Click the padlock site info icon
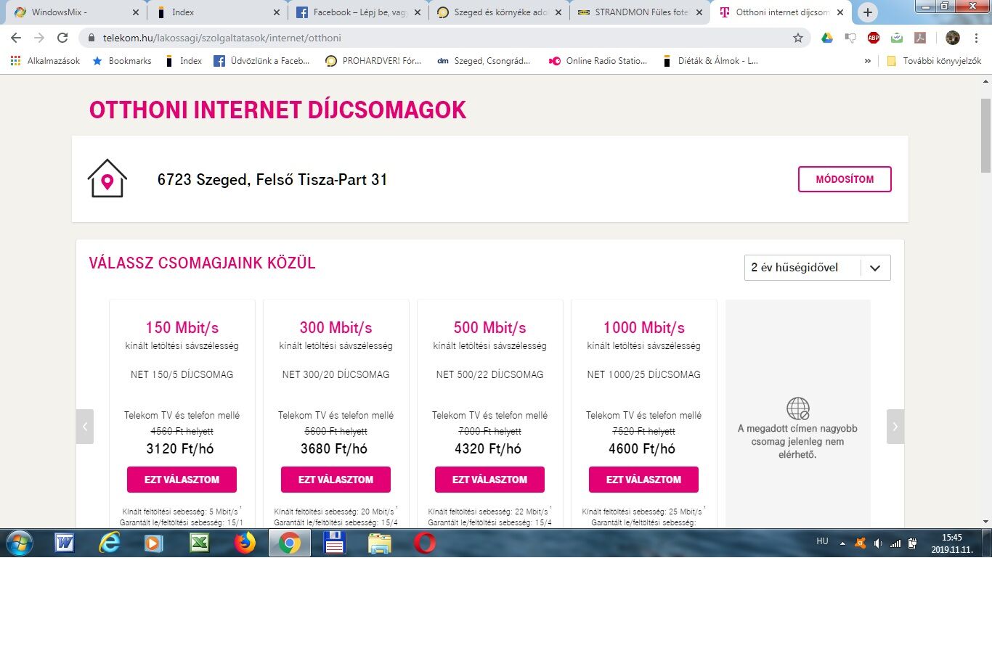Screen dimensions: 992x653 point(91,38)
